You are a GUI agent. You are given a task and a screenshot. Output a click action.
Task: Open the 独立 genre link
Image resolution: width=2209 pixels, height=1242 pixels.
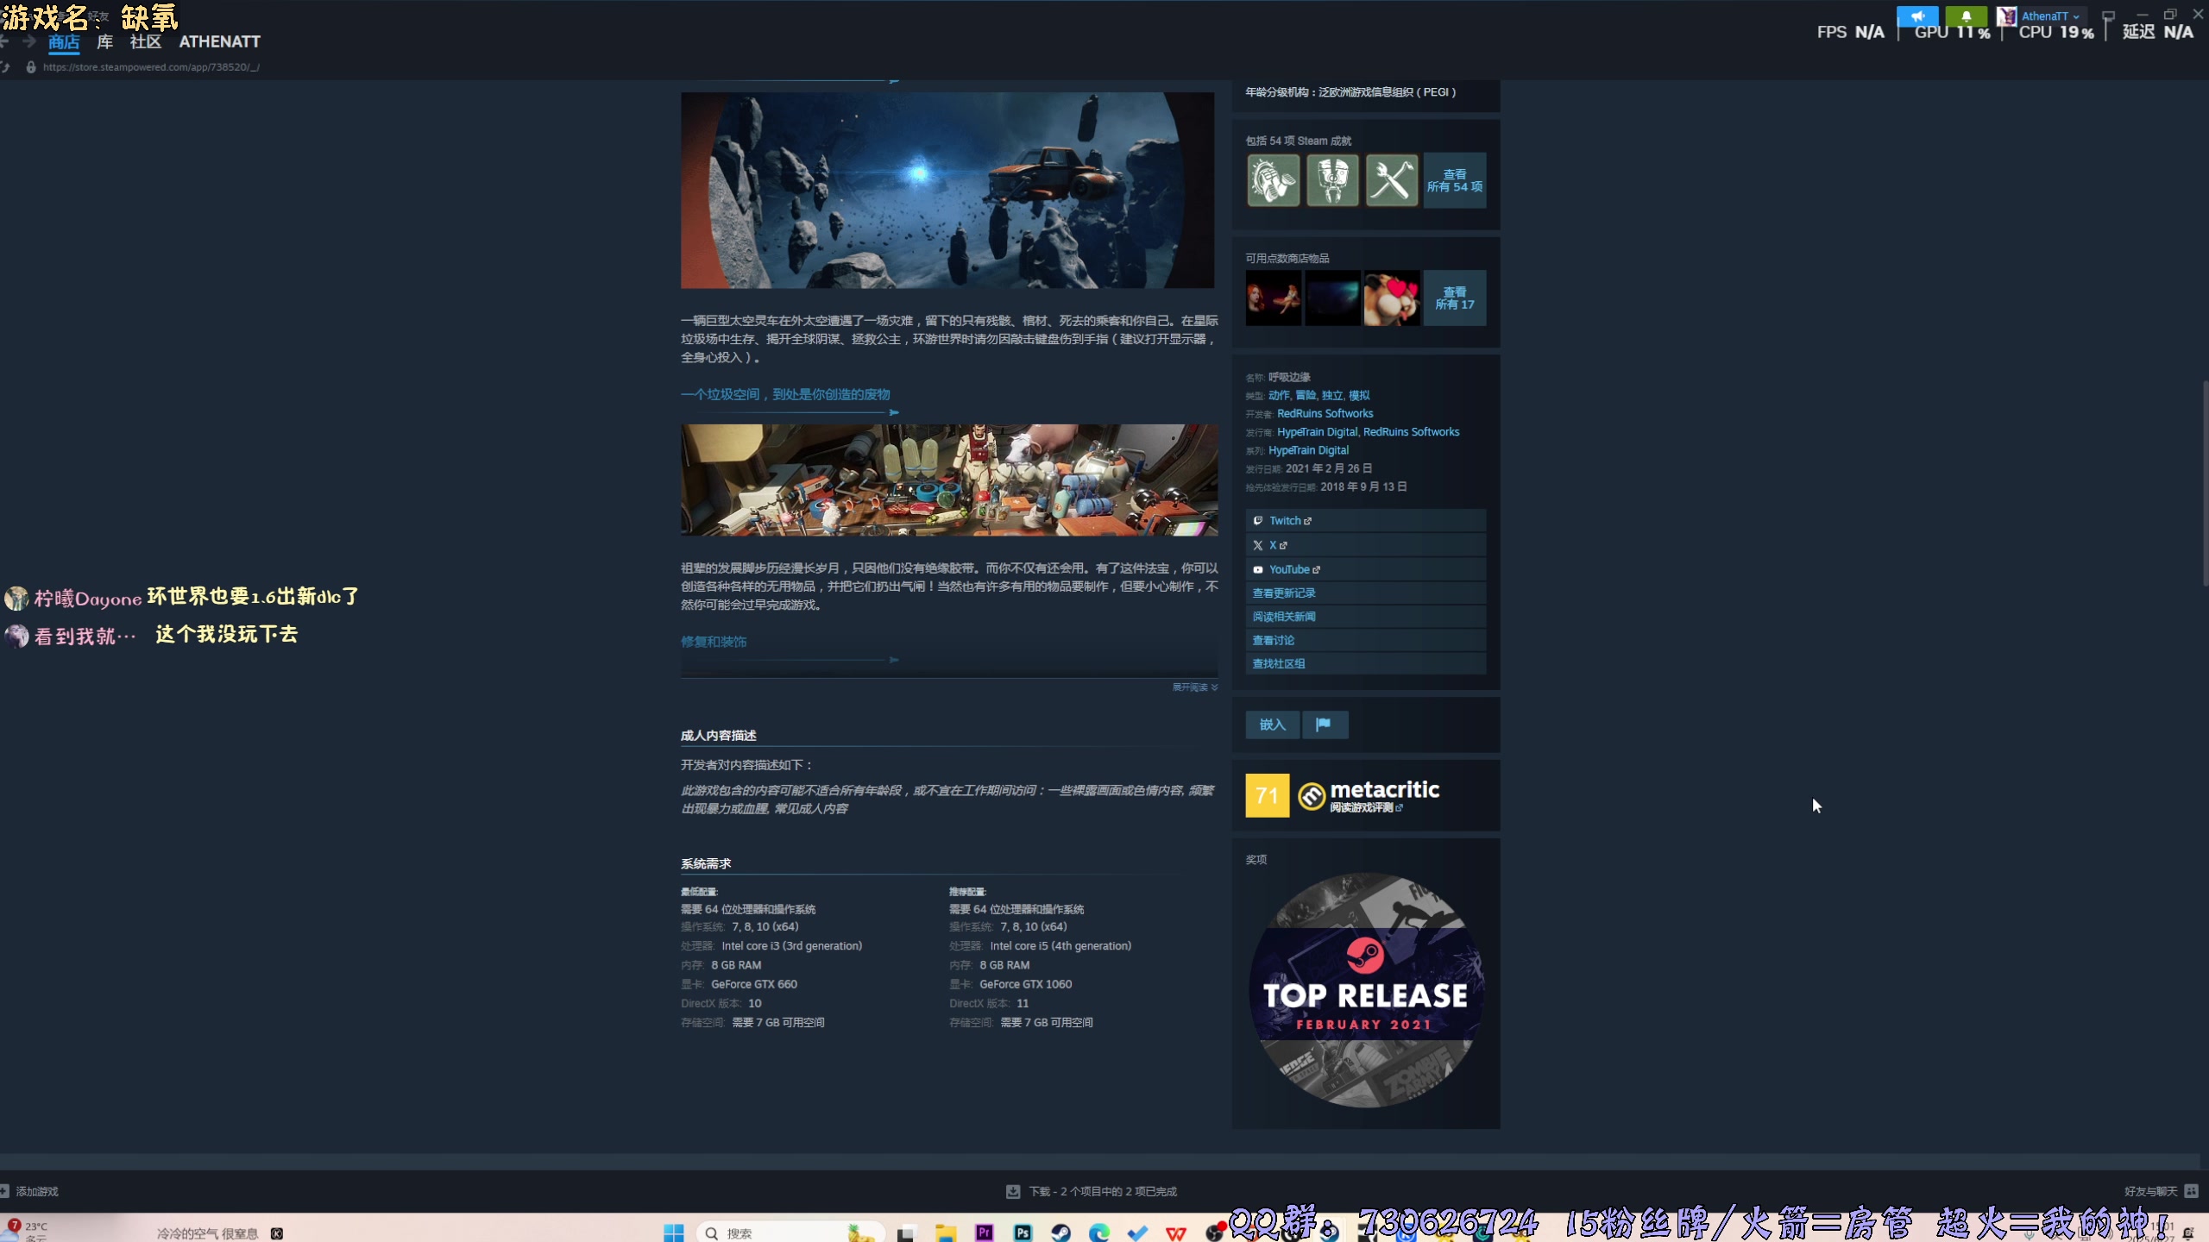coord(1332,395)
